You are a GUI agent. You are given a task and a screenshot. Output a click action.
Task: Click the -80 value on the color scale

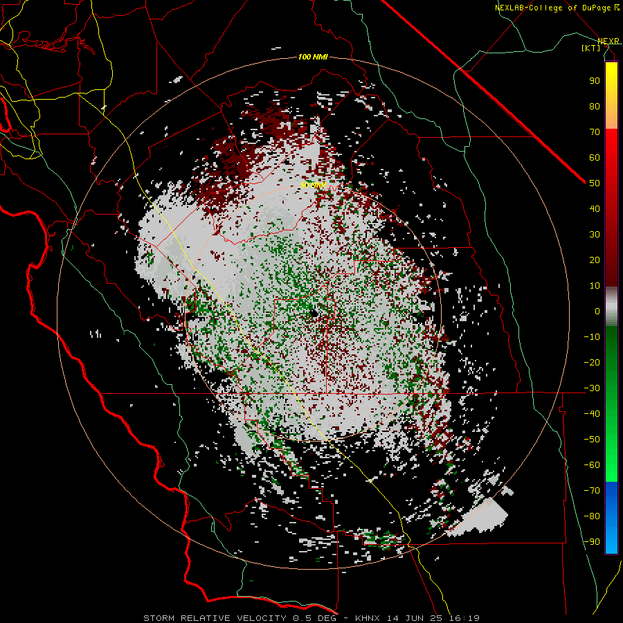(592, 516)
